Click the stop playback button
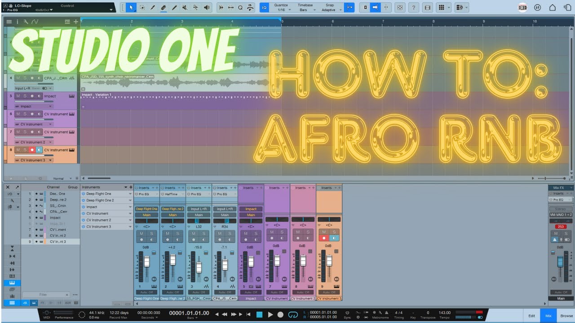Screen dimensions: 575x323 [259, 314]
